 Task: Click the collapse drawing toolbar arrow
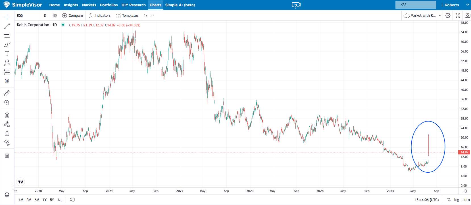(13, 186)
